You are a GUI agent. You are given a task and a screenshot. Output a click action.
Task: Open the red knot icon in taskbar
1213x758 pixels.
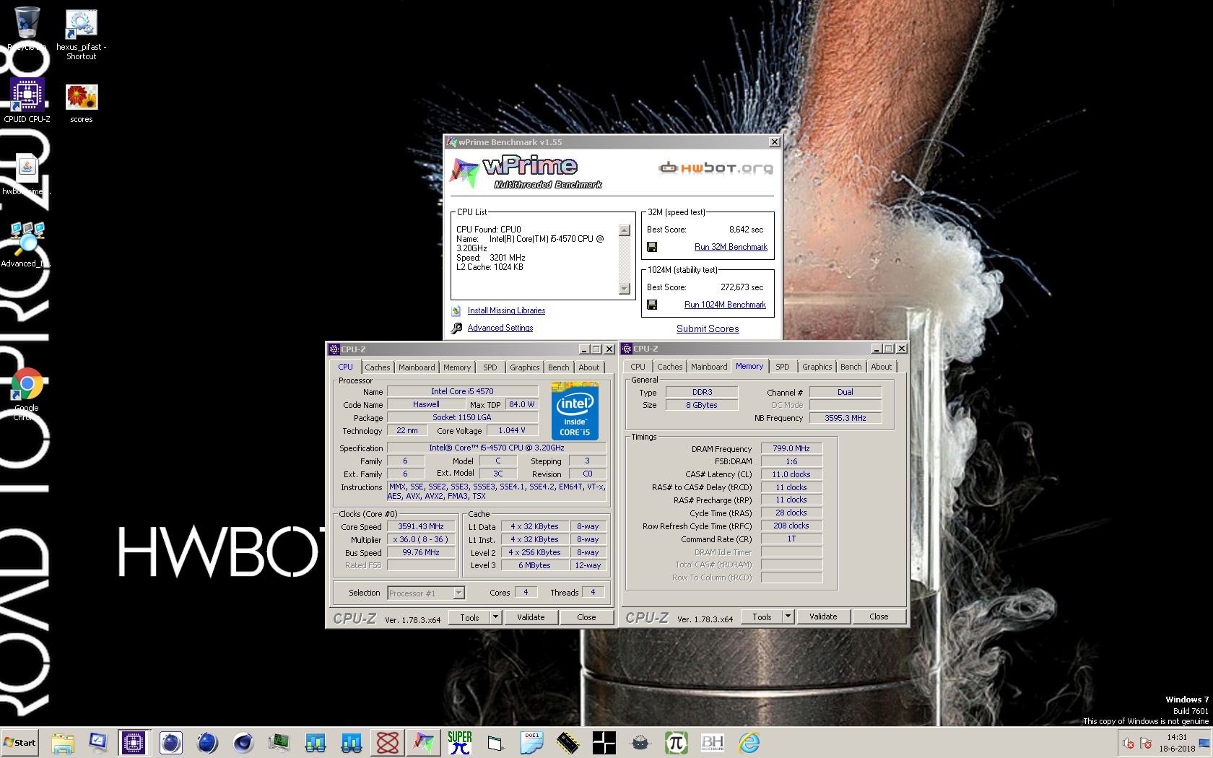coord(388,743)
